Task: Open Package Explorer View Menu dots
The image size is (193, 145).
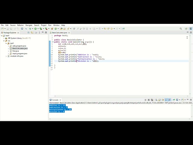Action: coord(40,33)
